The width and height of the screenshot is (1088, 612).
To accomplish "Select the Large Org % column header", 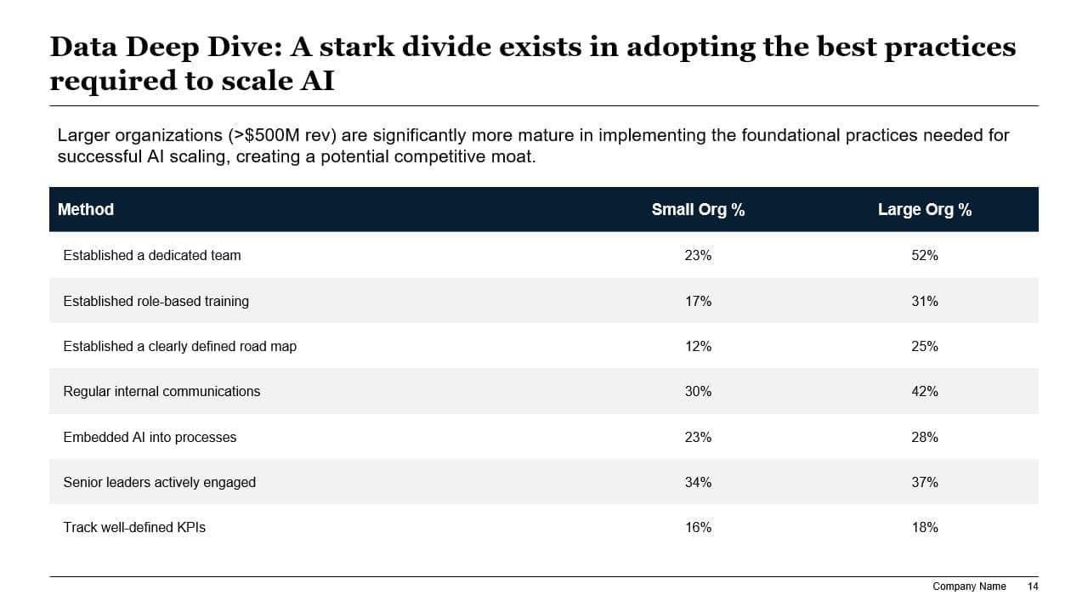I will [x=925, y=210].
